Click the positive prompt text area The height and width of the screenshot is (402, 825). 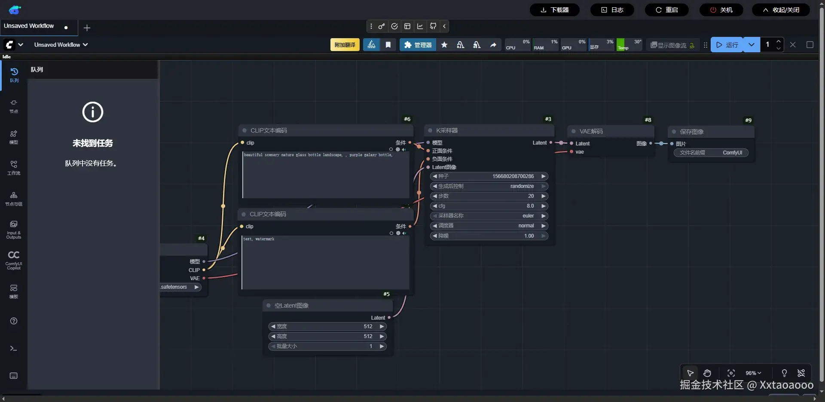pos(326,175)
